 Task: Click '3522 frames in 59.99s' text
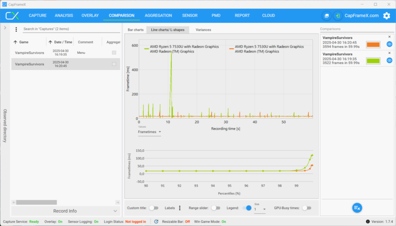[x=341, y=63]
